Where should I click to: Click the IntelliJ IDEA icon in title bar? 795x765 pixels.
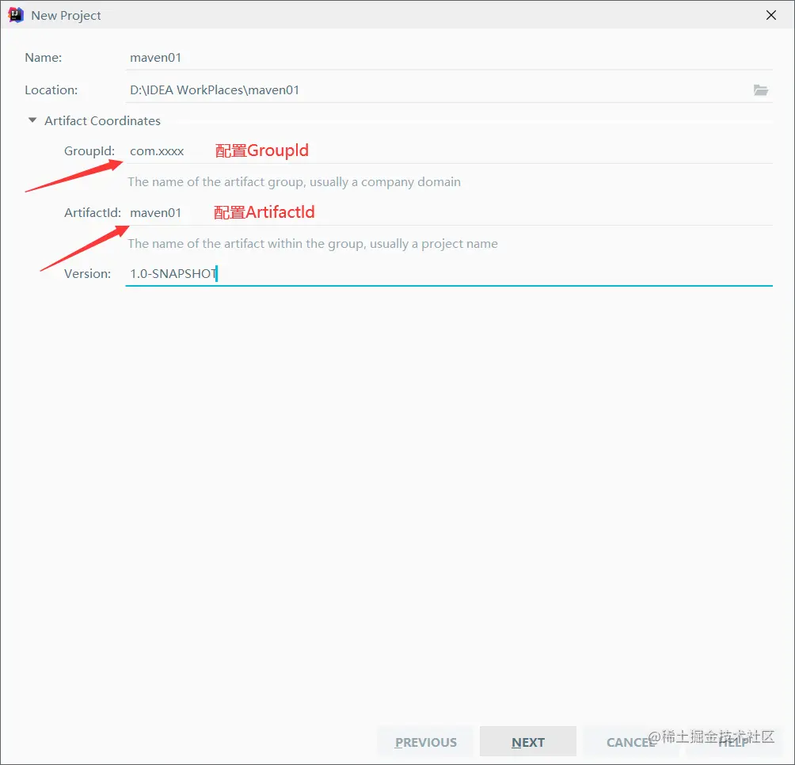(16, 15)
